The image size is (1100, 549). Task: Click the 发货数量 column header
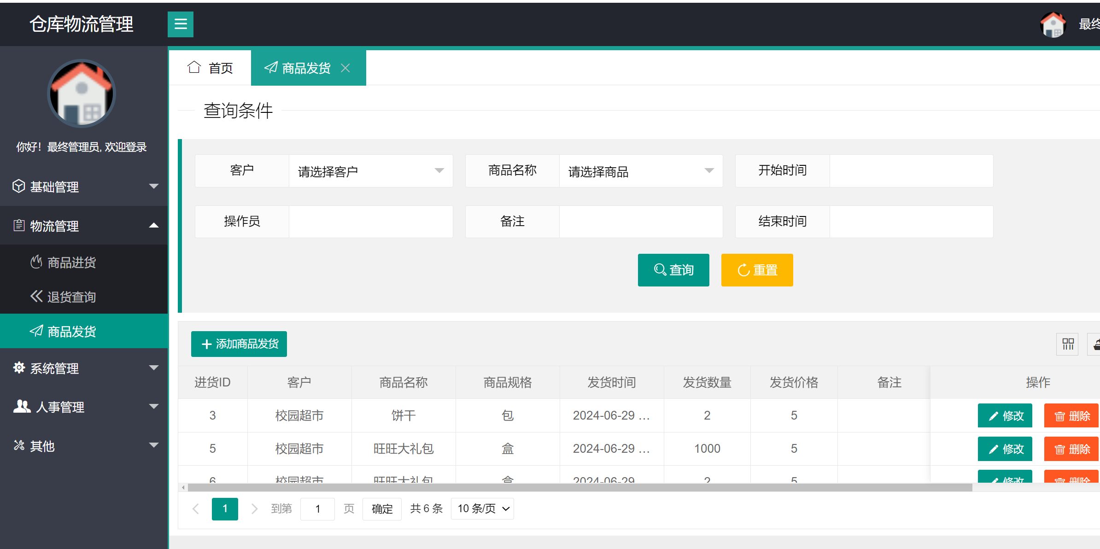pos(707,382)
